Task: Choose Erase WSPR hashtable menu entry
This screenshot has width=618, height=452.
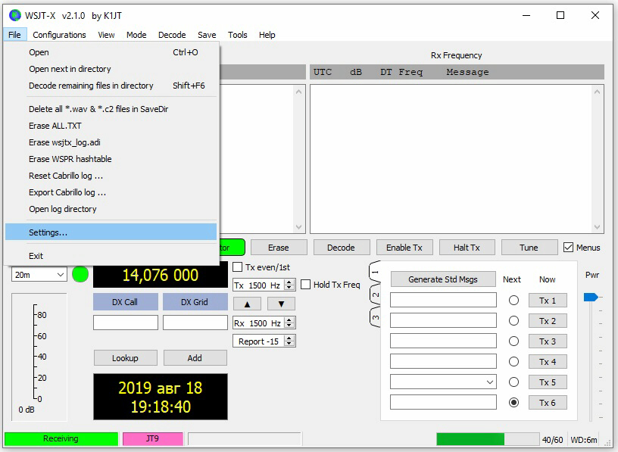Action: click(111, 159)
